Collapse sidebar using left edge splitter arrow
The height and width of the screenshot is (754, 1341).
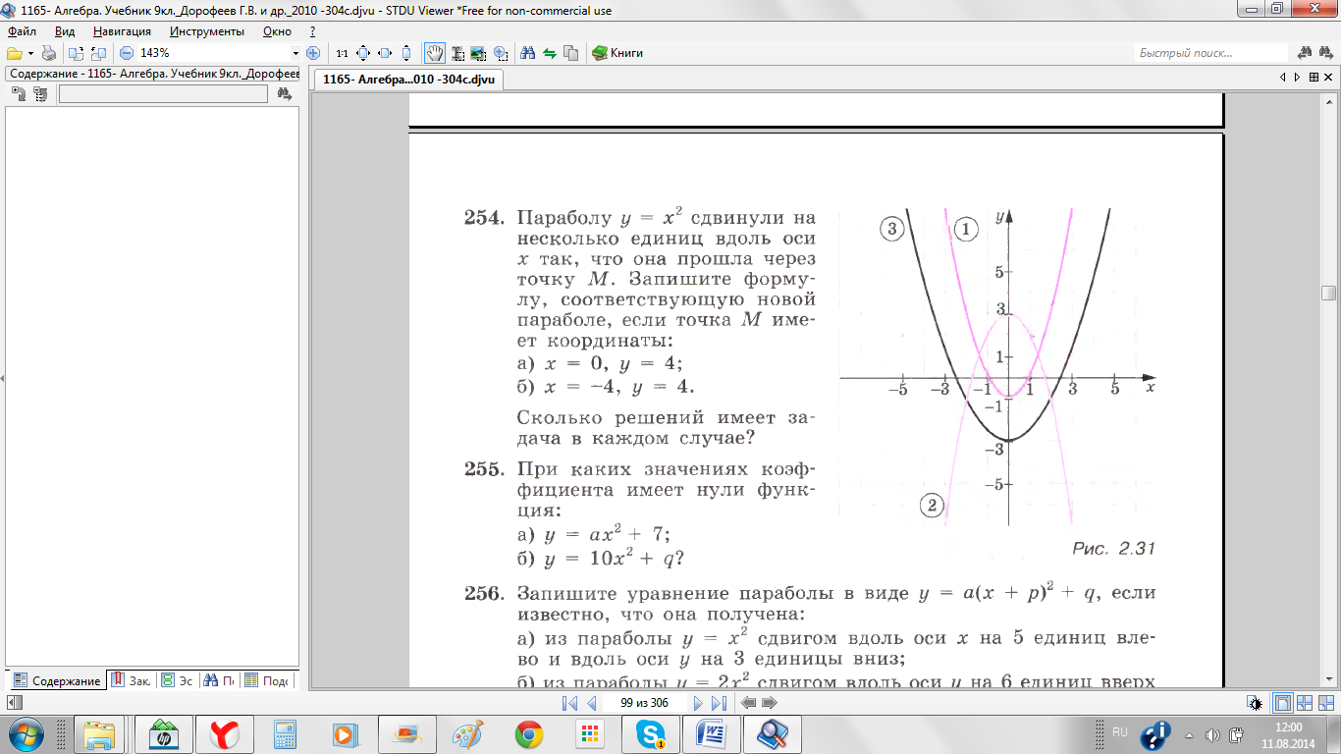(2, 378)
